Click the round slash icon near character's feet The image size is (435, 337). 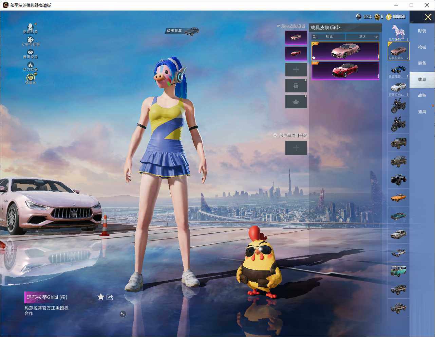123,314
